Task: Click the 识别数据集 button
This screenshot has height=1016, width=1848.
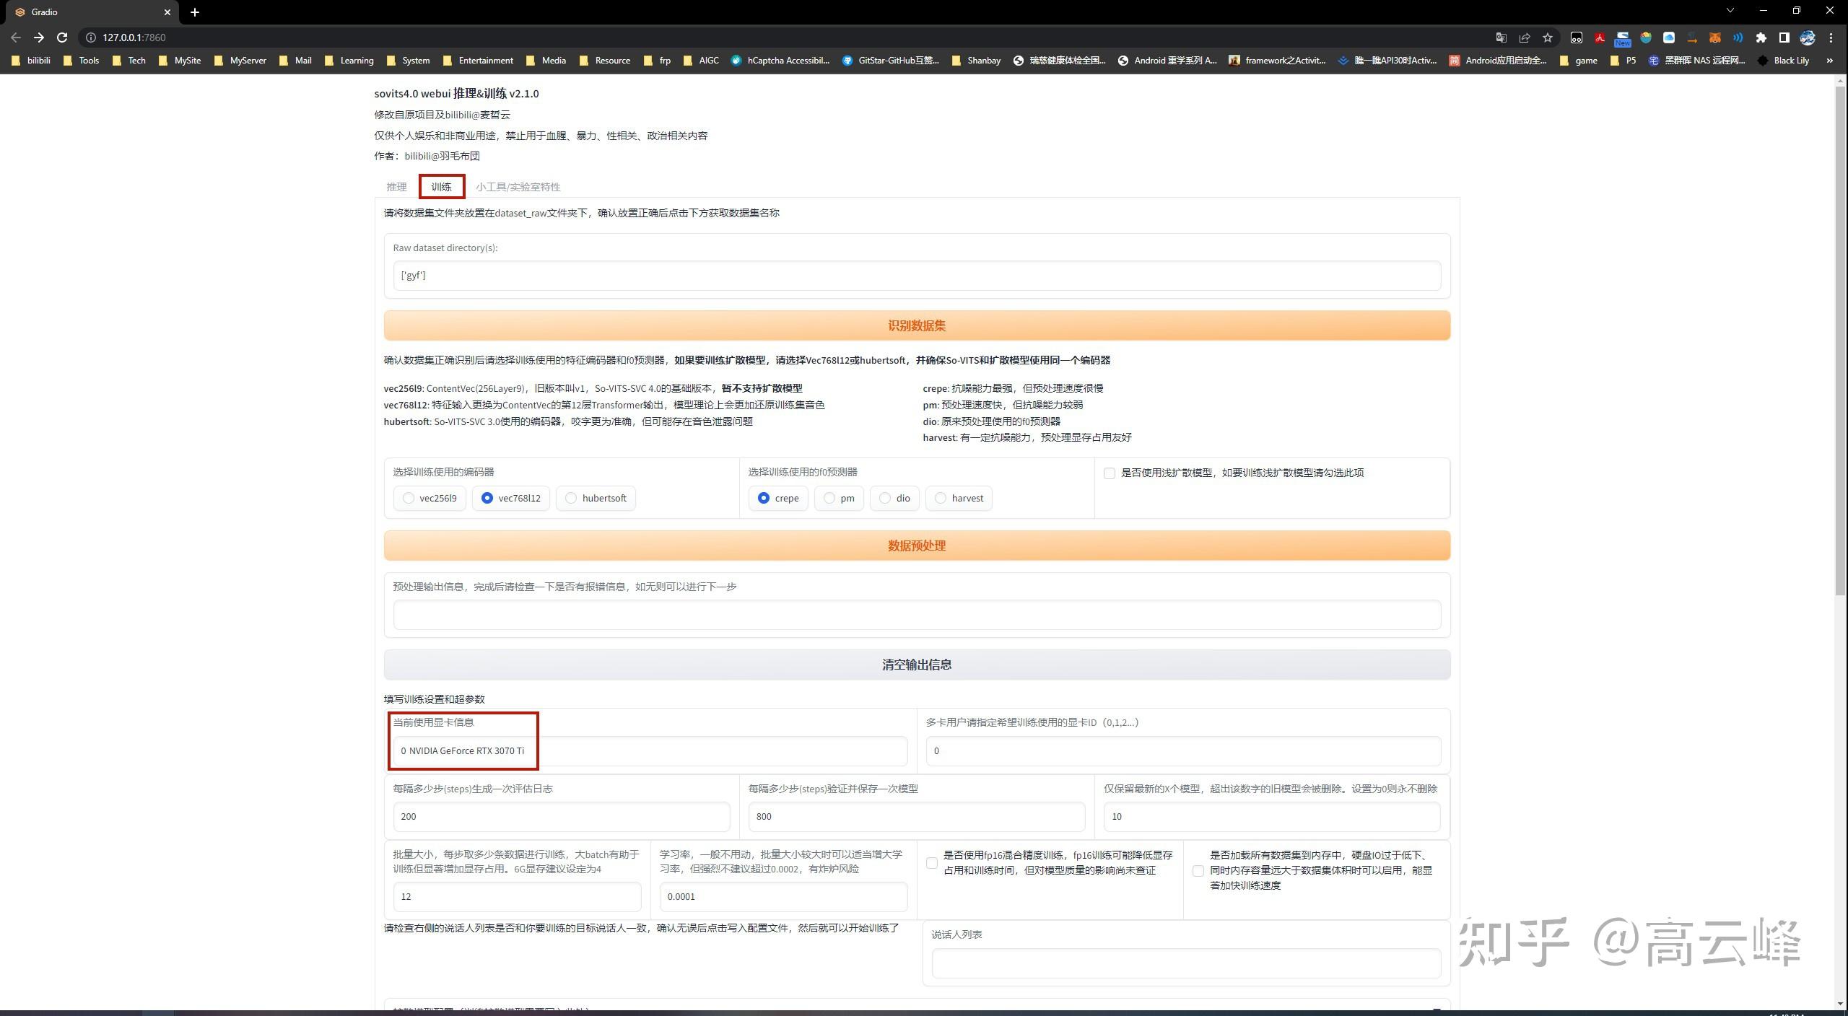Action: click(x=916, y=325)
